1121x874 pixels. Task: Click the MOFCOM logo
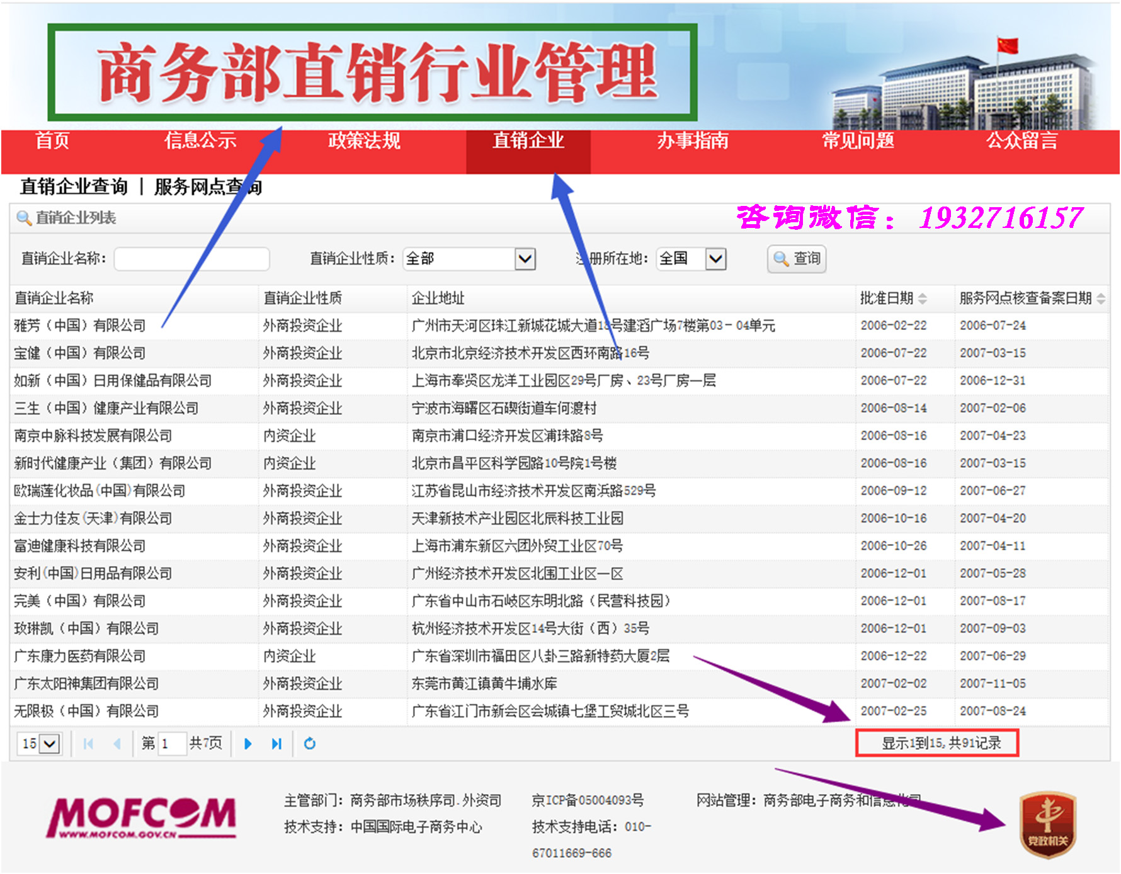tap(142, 817)
